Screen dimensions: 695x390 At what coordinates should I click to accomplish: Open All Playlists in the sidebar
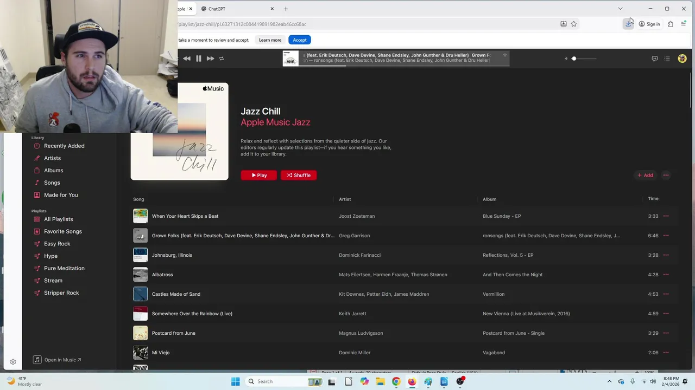(x=59, y=219)
